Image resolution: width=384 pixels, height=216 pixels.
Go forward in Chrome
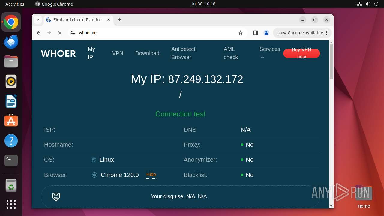pyautogui.click(x=49, y=33)
